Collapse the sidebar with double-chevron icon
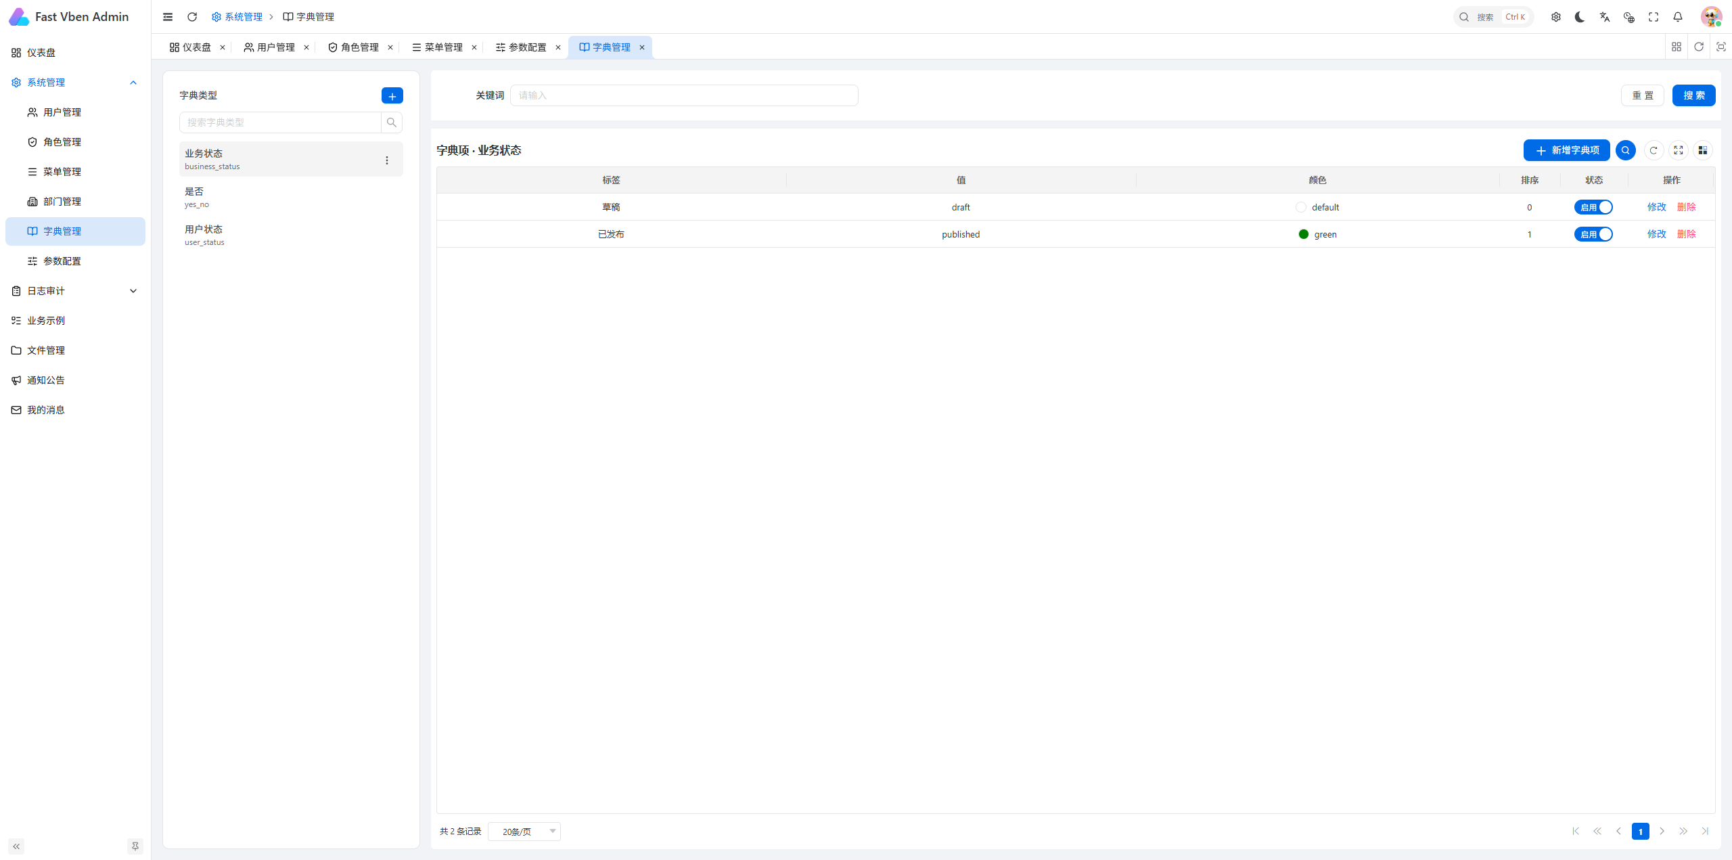 coord(16,846)
